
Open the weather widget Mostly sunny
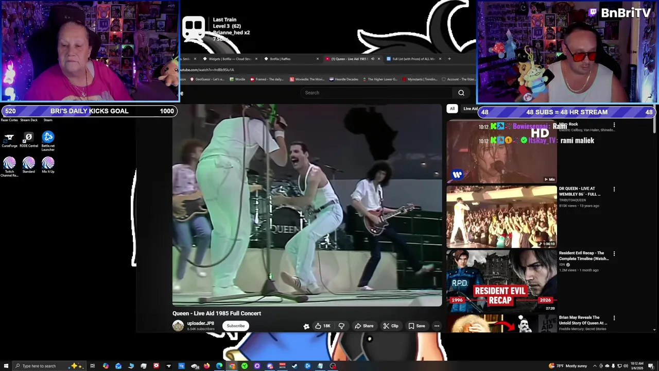pyautogui.click(x=568, y=366)
